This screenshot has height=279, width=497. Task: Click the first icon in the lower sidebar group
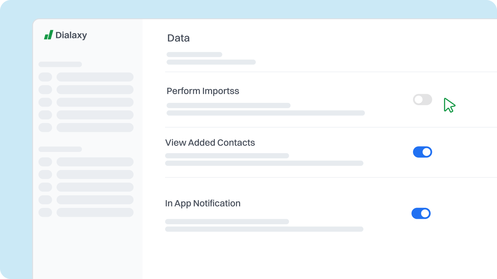(x=45, y=162)
